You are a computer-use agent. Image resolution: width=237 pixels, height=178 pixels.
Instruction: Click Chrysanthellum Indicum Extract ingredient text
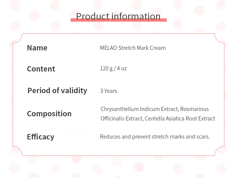(139, 109)
